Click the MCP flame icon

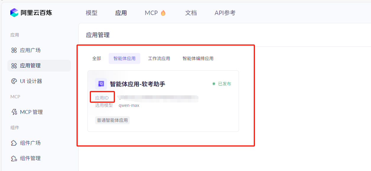pyautogui.click(x=163, y=13)
